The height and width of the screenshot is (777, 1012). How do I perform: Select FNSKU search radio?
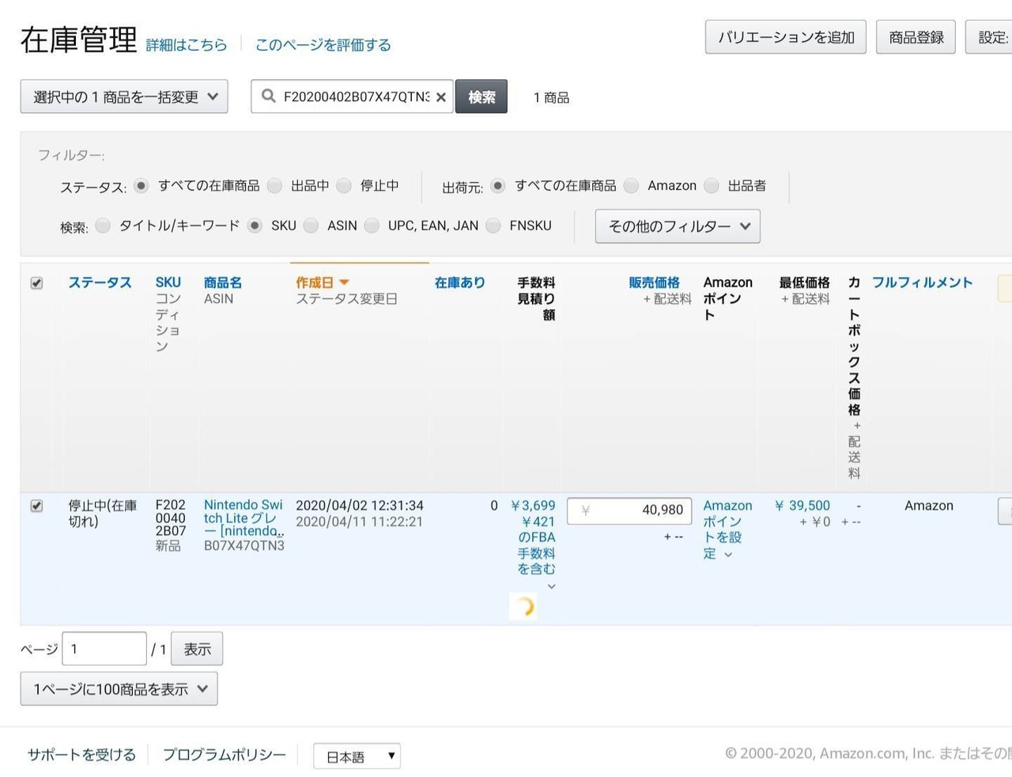pos(493,226)
